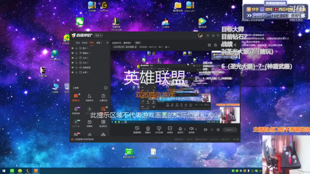Open QQ游戏 desktop icon
The height and width of the screenshot is (174, 310).
pyautogui.click(x=166, y=23)
